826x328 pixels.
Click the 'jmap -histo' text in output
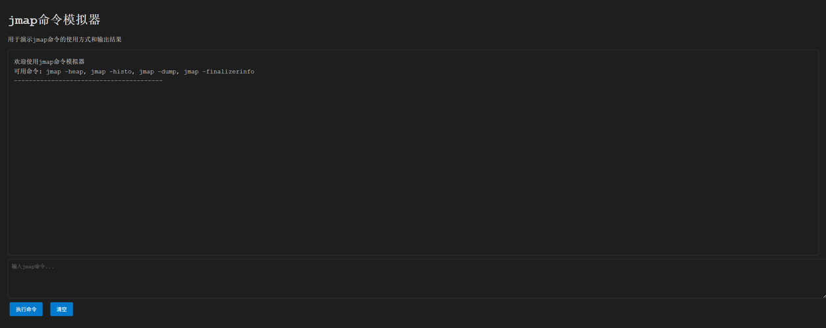pos(111,72)
